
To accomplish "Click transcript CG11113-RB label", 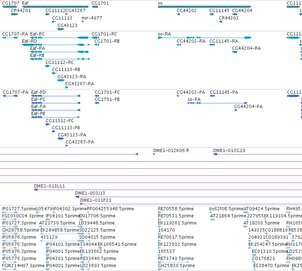I will [66, 69].
